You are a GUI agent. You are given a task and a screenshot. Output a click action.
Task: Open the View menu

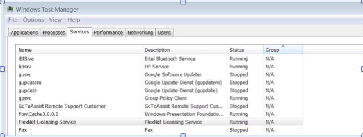coord(56,20)
